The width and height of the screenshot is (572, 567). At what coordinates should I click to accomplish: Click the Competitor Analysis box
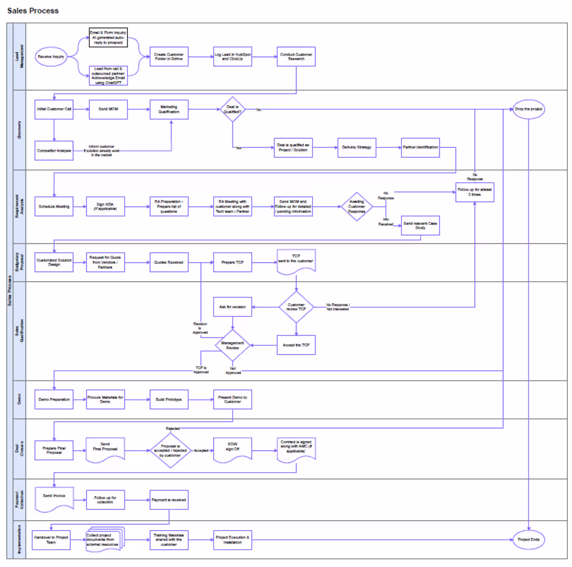pos(54,150)
